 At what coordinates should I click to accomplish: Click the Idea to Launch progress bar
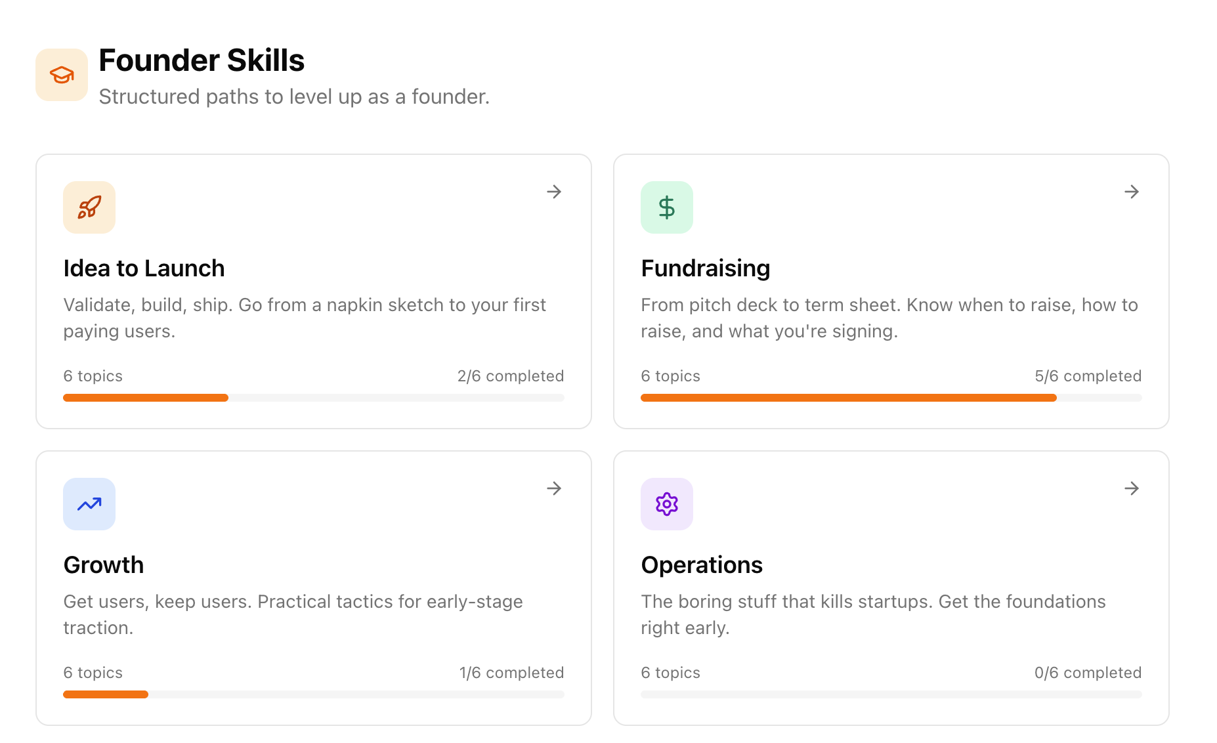(313, 398)
